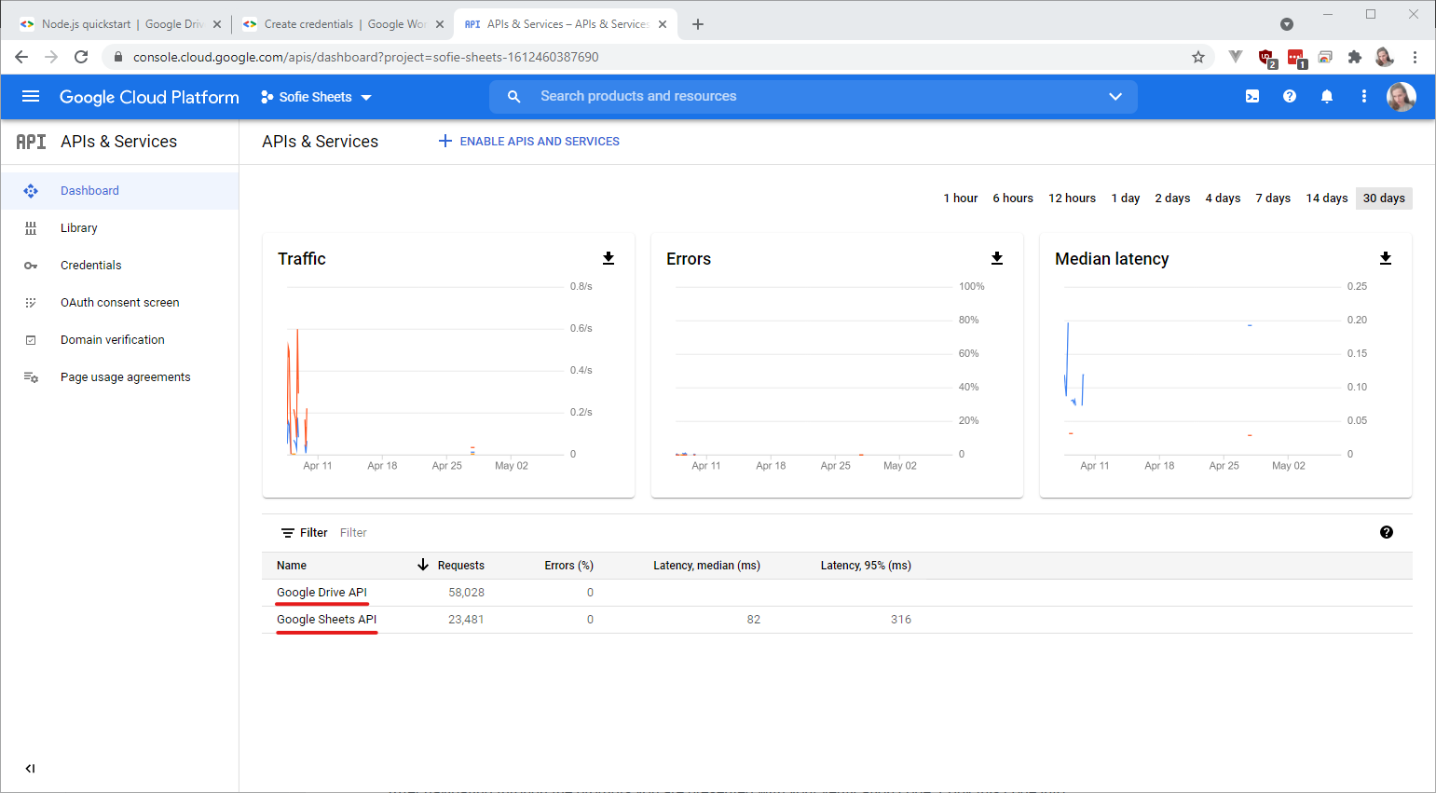This screenshot has width=1436, height=793.
Task: Open Chrome's three-dot menu
Action: point(1415,57)
